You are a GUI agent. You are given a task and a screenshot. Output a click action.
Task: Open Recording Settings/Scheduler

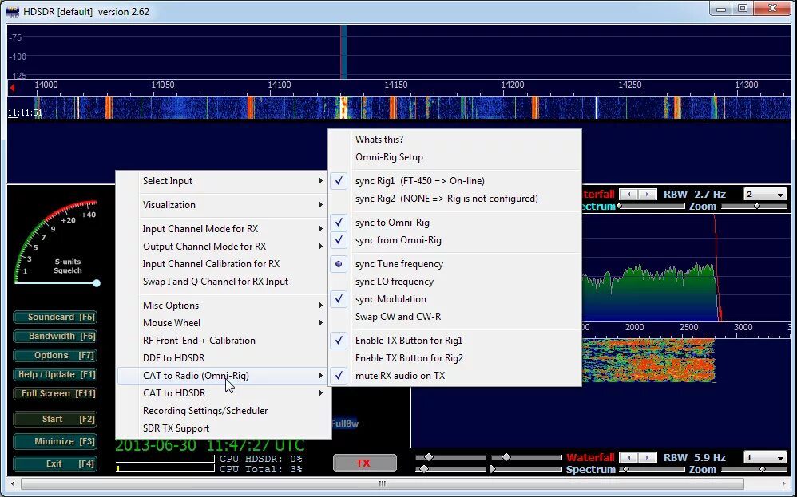[223, 411]
